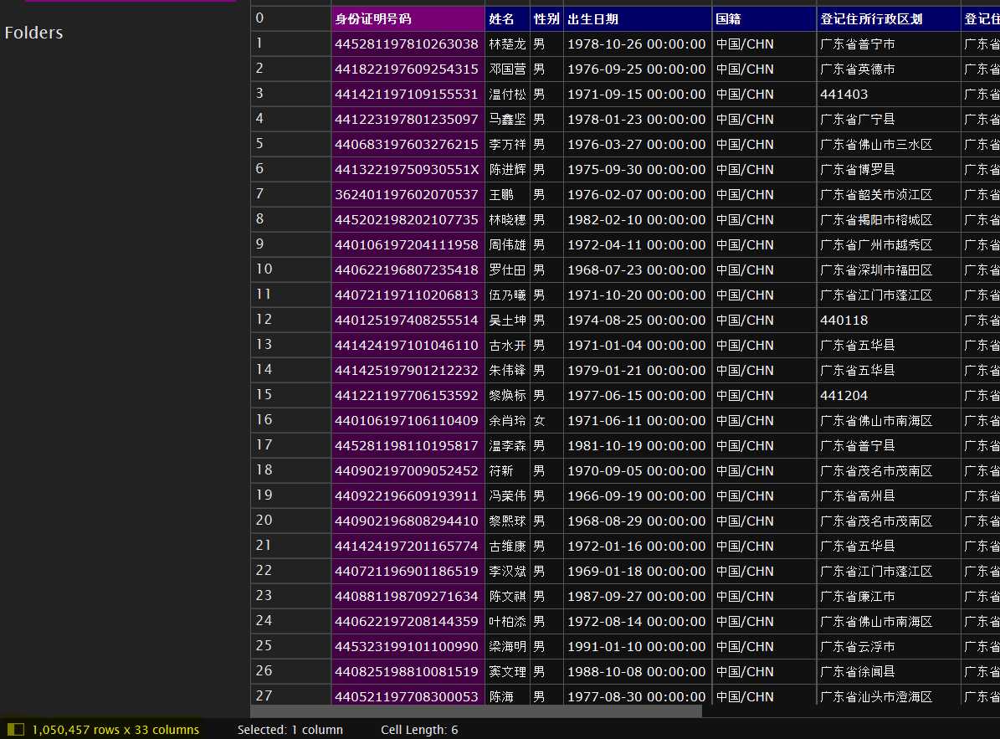
Task: Click the 广东省高州县 cell in row 19
Action: [x=889, y=495]
